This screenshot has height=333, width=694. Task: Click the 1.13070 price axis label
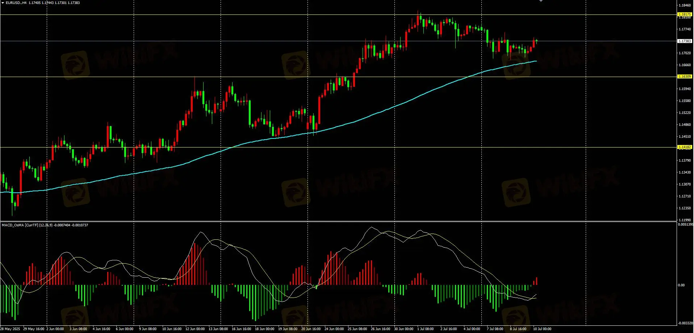click(x=685, y=184)
